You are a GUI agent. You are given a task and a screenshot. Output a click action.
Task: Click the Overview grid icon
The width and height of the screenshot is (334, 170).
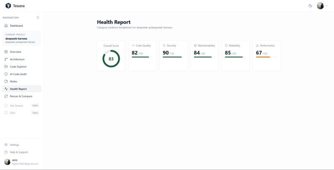[6, 52]
